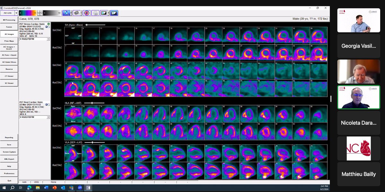Expand the S display icon dropdown arrow
Image resolution: width=385 pixels, height=192 pixels.
(x=109, y=13)
